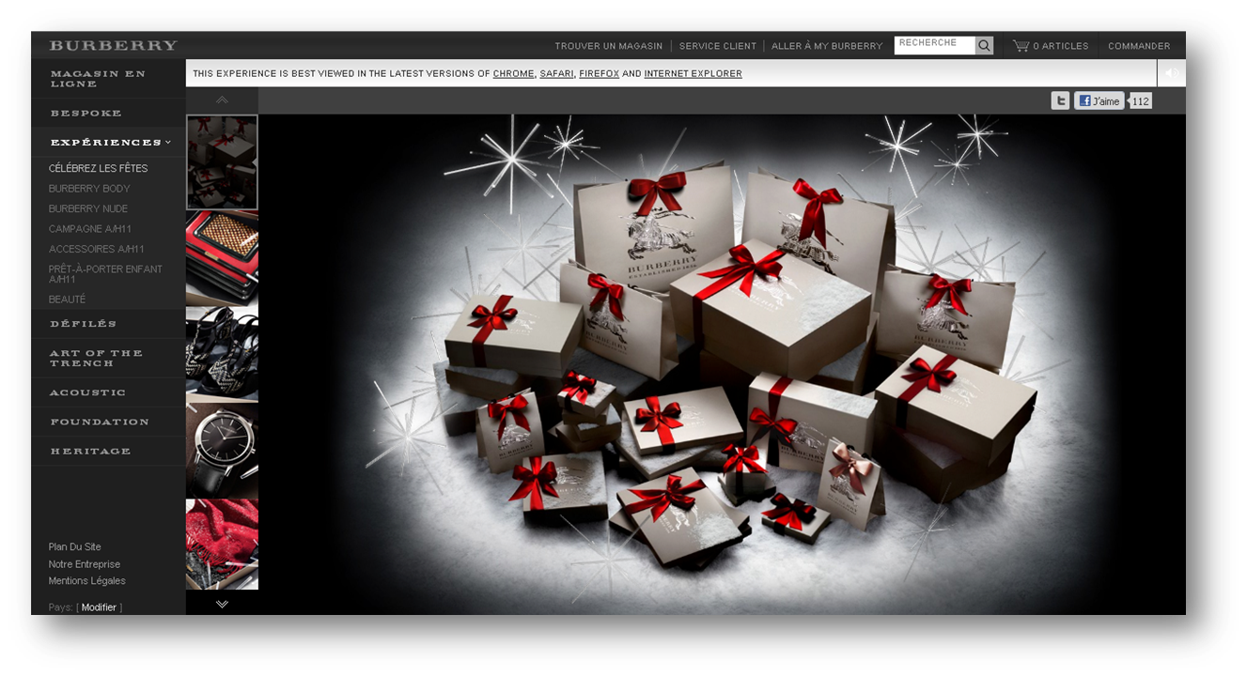Screen dimensions: 1247x676
Task: Open Burberry Body experience
Action: point(89,189)
